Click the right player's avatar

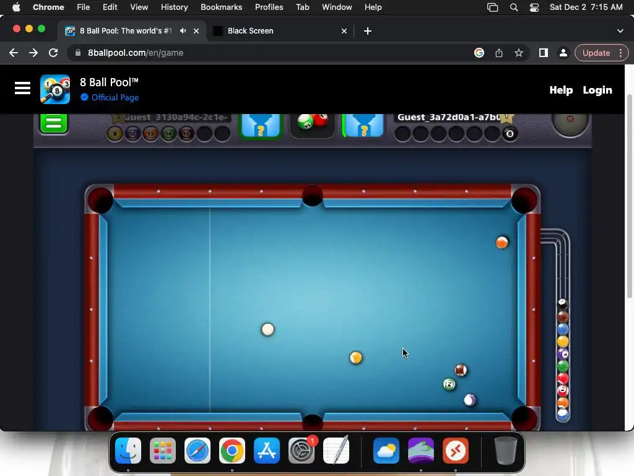click(x=363, y=126)
